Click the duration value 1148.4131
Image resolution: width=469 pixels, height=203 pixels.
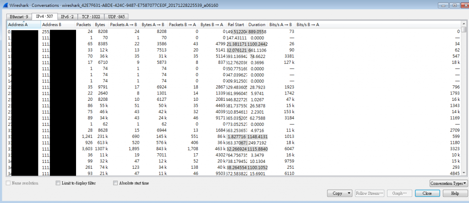pos(257,136)
